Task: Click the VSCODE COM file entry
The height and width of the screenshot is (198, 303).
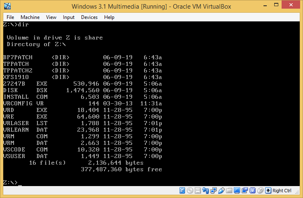Action: tap(82, 149)
